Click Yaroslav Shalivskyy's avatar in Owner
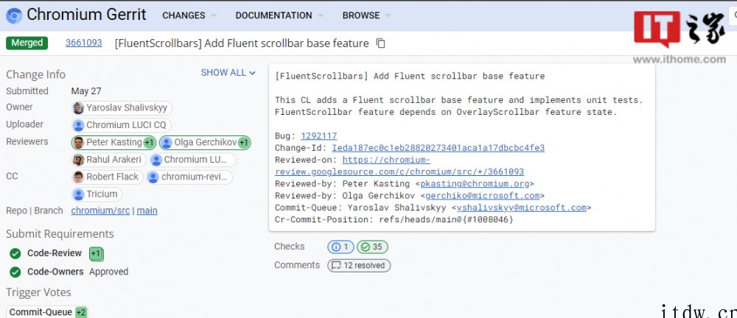 [x=79, y=108]
